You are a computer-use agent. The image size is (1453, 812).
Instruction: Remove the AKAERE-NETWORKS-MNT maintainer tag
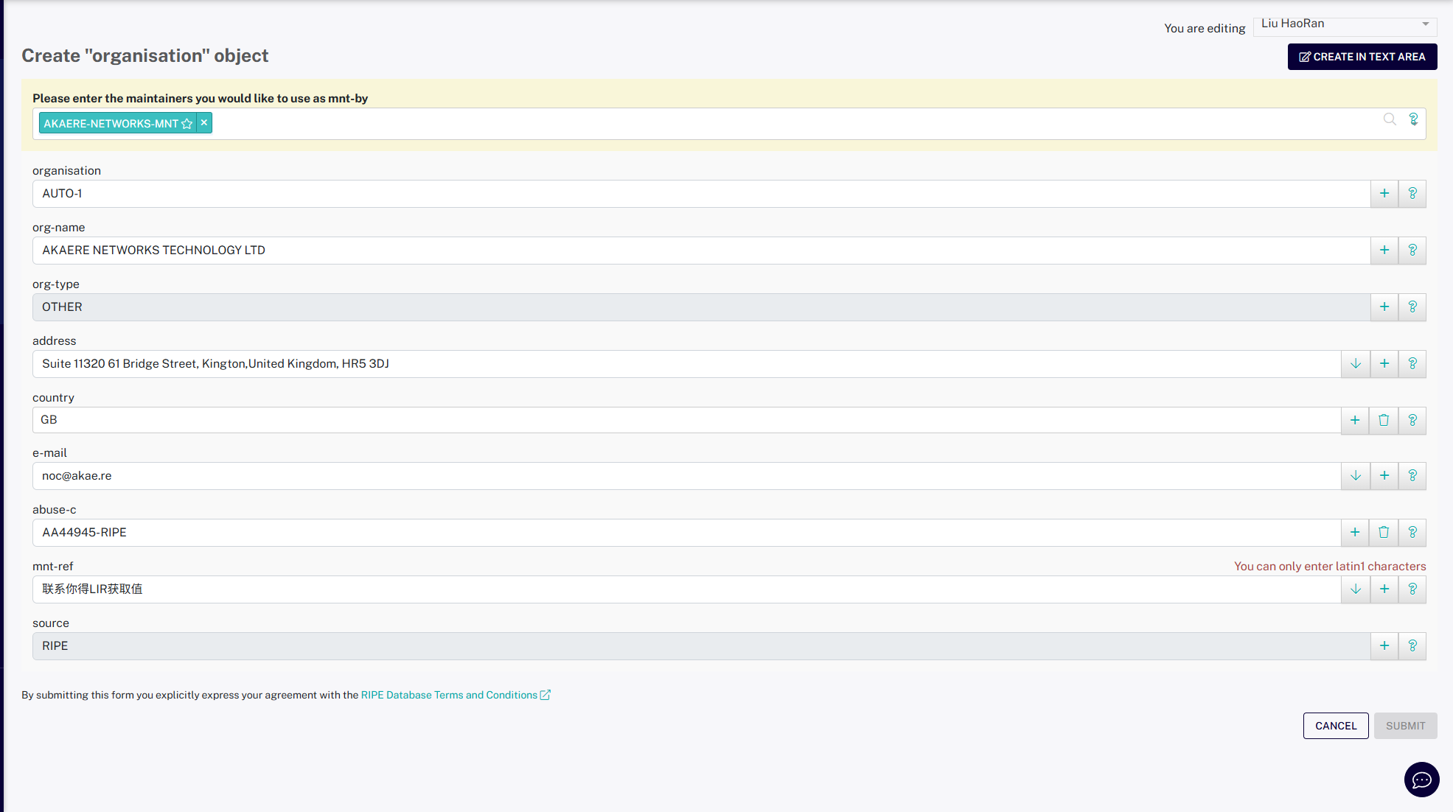pos(204,123)
